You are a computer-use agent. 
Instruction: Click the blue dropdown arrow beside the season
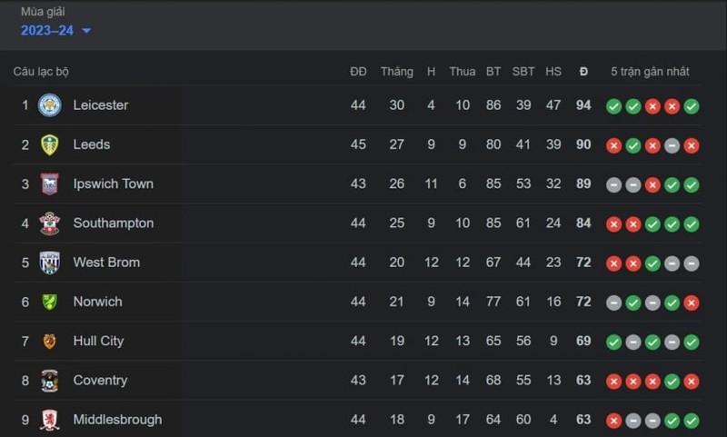point(86,31)
